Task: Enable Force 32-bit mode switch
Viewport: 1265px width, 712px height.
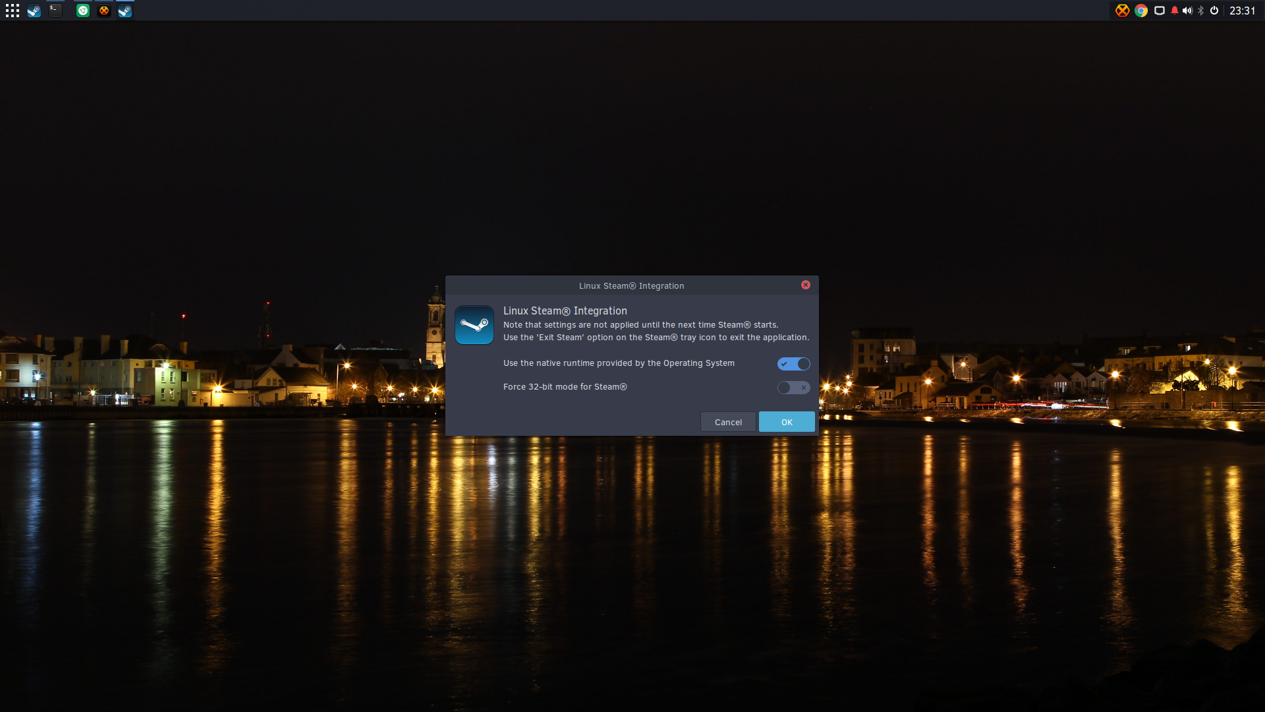Action: [794, 388]
